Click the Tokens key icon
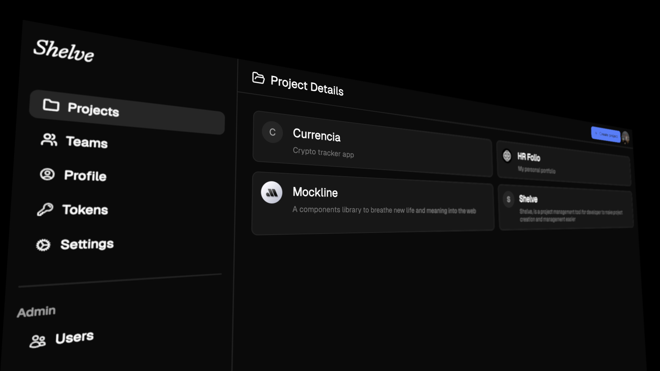The image size is (660, 371). [x=45, y=209]
